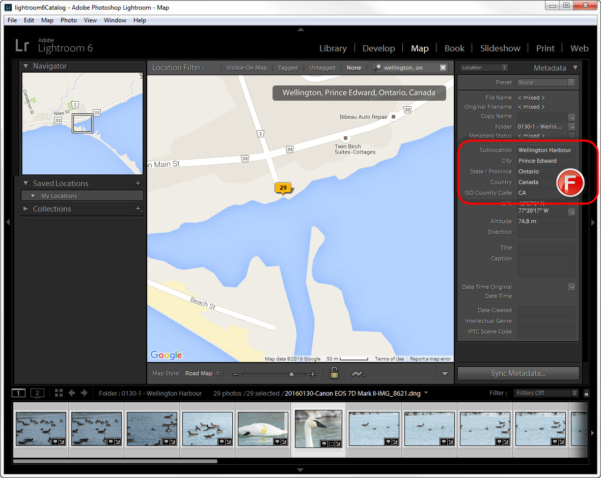Select the swan with yellow tag thumbnail
The image size is (601, 478).
tap(263, 429)
